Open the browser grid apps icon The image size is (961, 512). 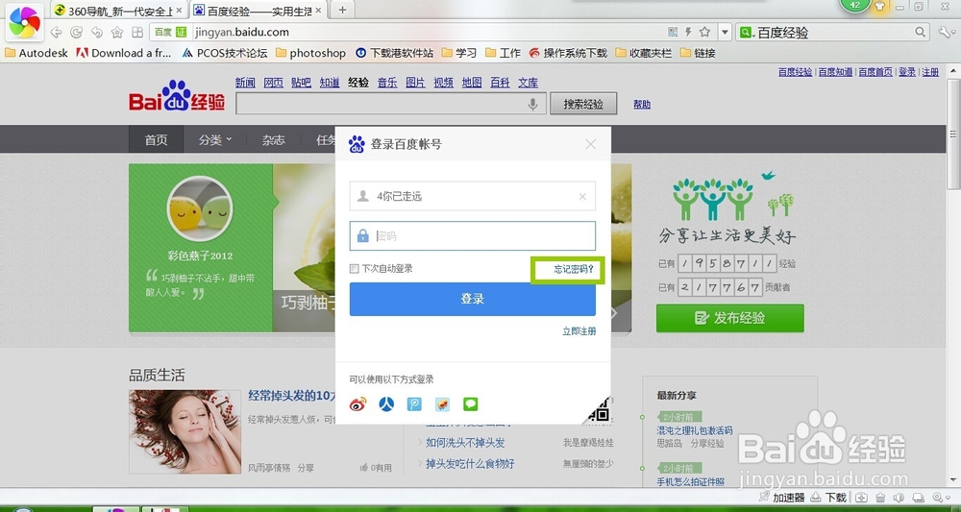[137, 33]
